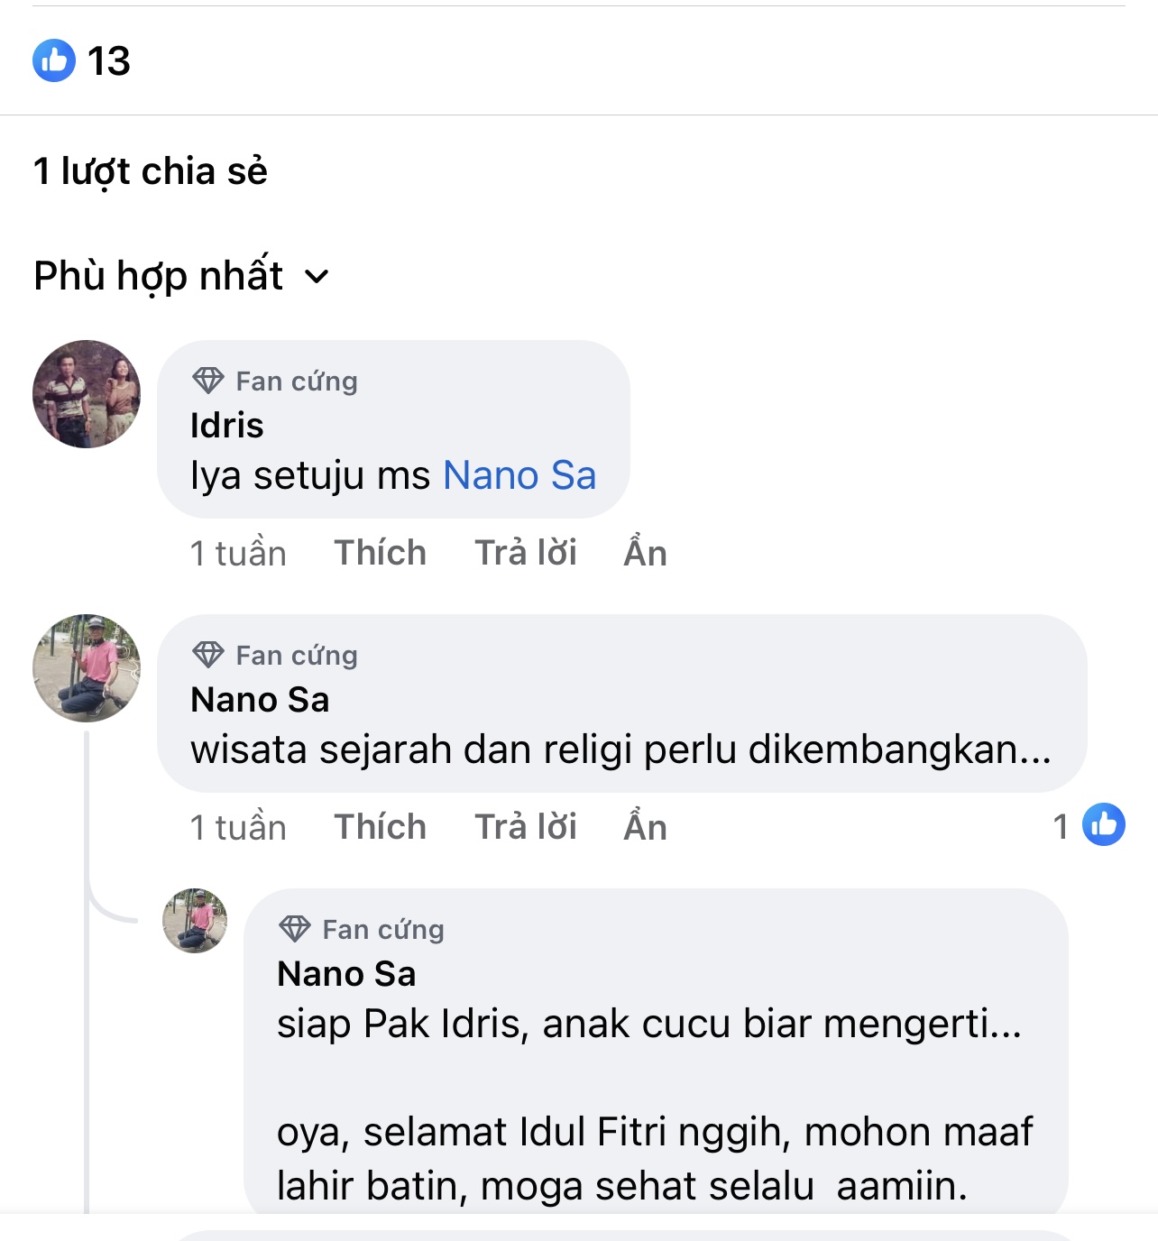Open Nano Sa's small avatar in the reply
This screenshot has width=1158, height=1241.
click(195, 921)
